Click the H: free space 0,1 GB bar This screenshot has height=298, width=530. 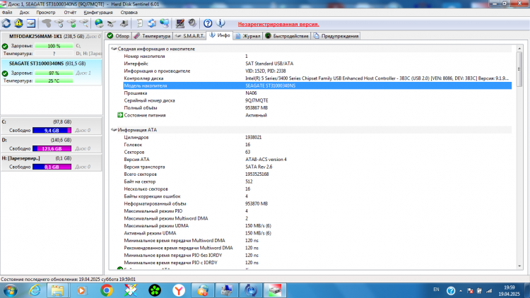click(52, 167)
